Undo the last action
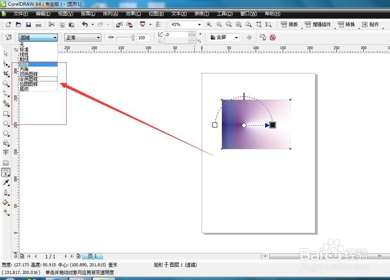 point(85,24)
